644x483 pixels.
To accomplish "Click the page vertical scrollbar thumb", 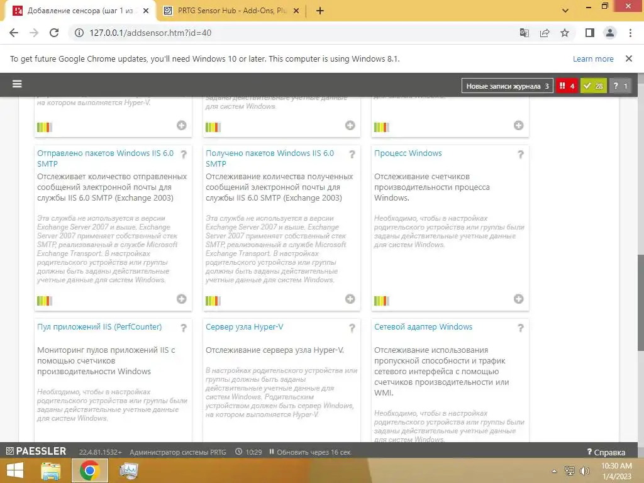I will [640, 303].
